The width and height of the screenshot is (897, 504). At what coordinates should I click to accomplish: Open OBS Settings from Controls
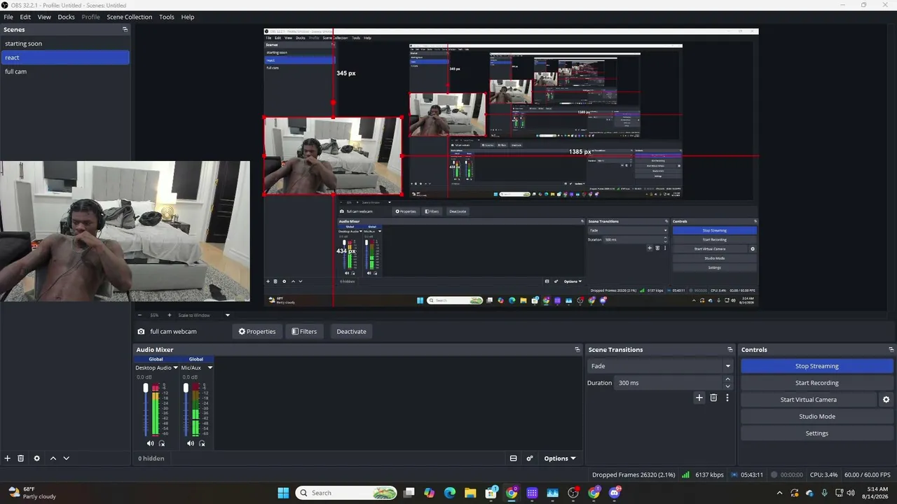817,433
